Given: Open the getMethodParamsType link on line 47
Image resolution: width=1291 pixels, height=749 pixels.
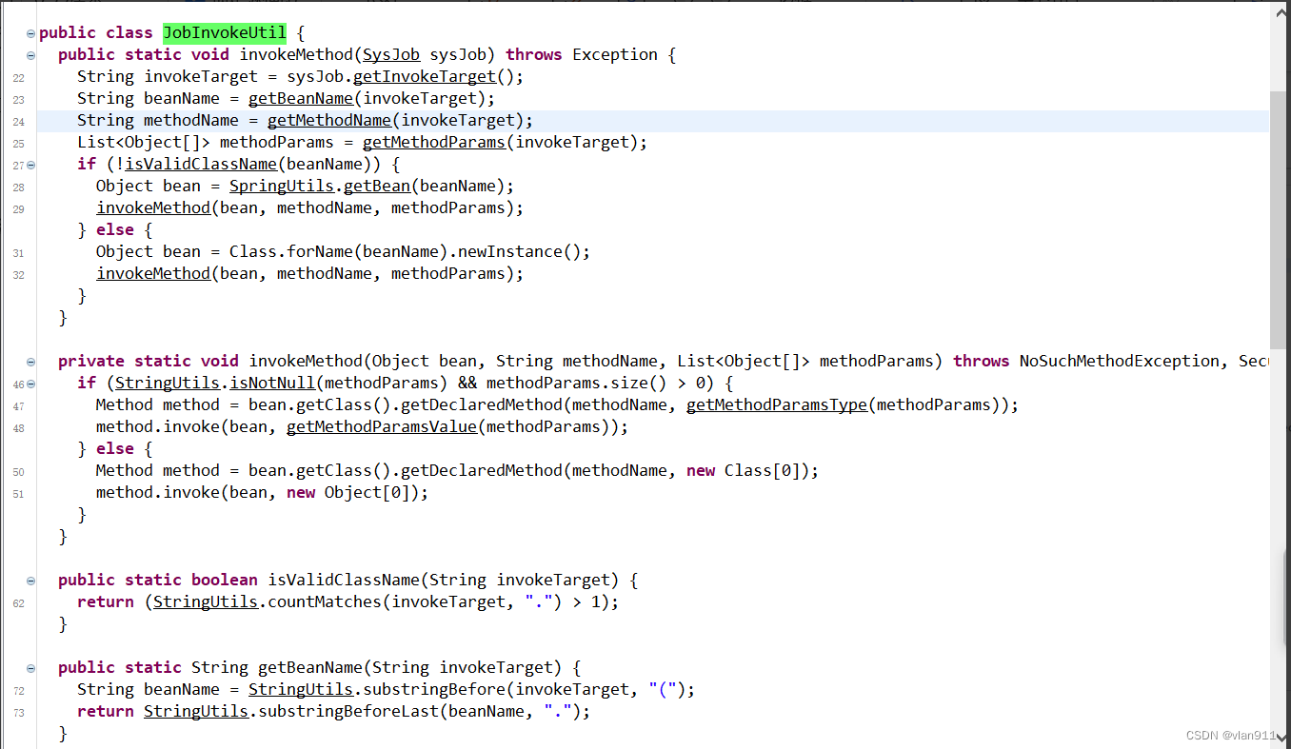Looking at the screenshot, I should pyautogui.click(x=777, y=404).
